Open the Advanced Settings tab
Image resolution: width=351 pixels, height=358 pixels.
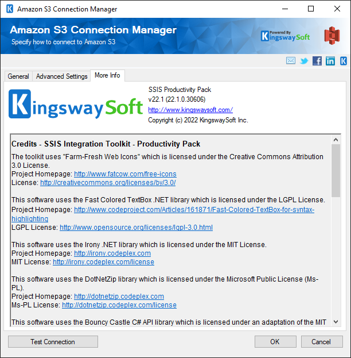click(x=61, y=76)
